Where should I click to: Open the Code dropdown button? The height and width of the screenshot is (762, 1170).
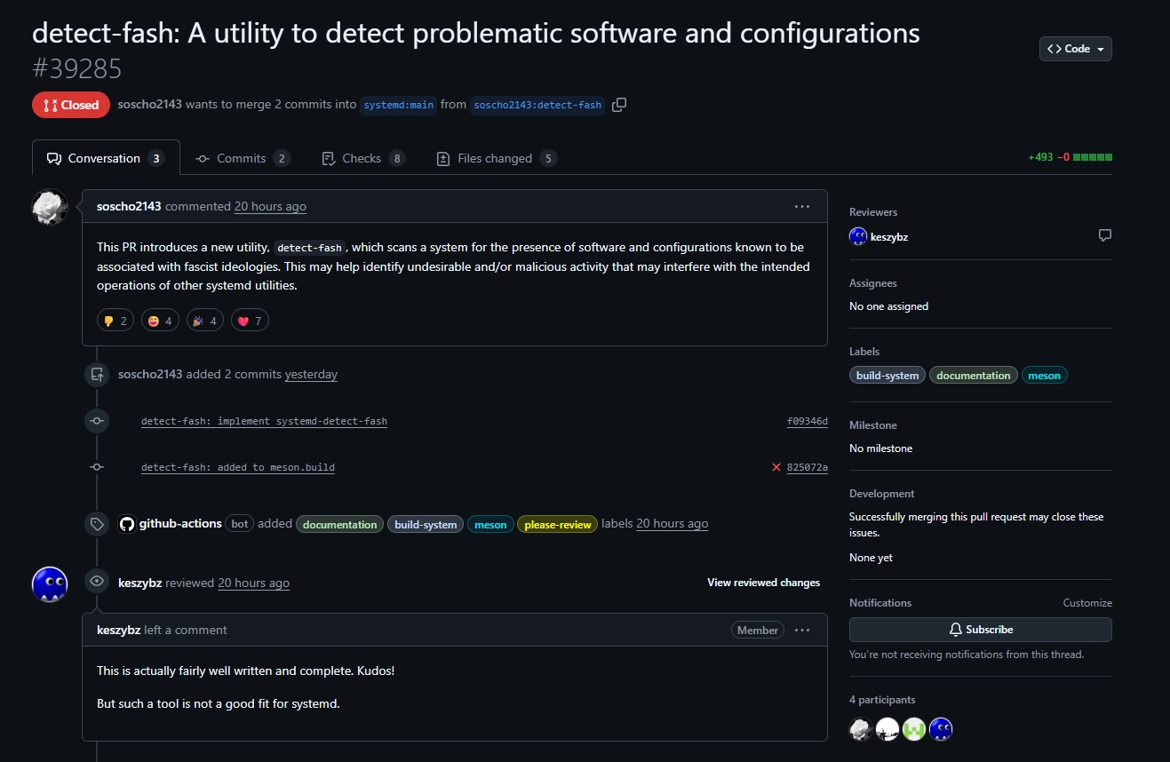1075,49
